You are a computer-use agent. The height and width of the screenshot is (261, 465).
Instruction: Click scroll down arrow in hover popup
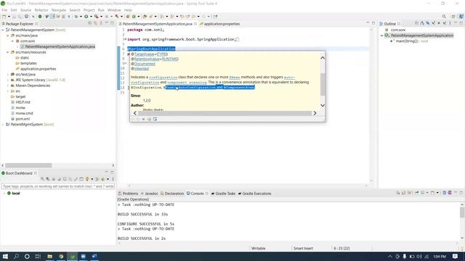[x=323, y=105]
